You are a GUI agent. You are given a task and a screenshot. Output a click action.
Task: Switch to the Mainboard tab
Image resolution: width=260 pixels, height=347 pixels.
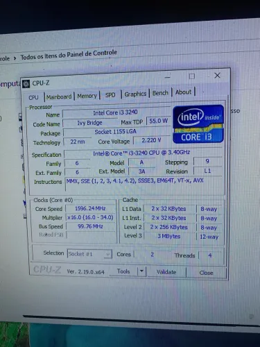point(59,96)
